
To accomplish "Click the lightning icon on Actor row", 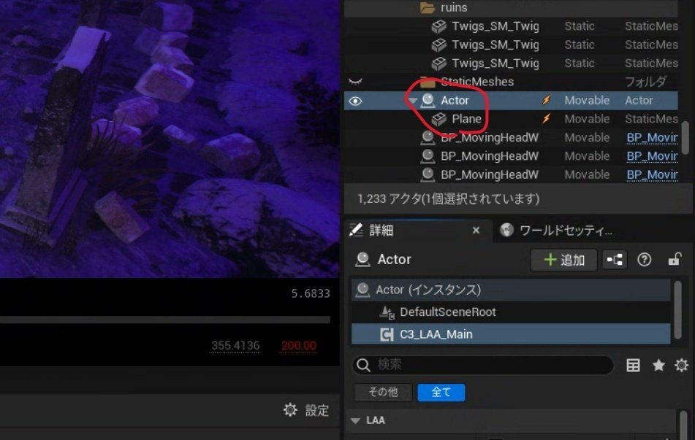I will coord(547,100).
